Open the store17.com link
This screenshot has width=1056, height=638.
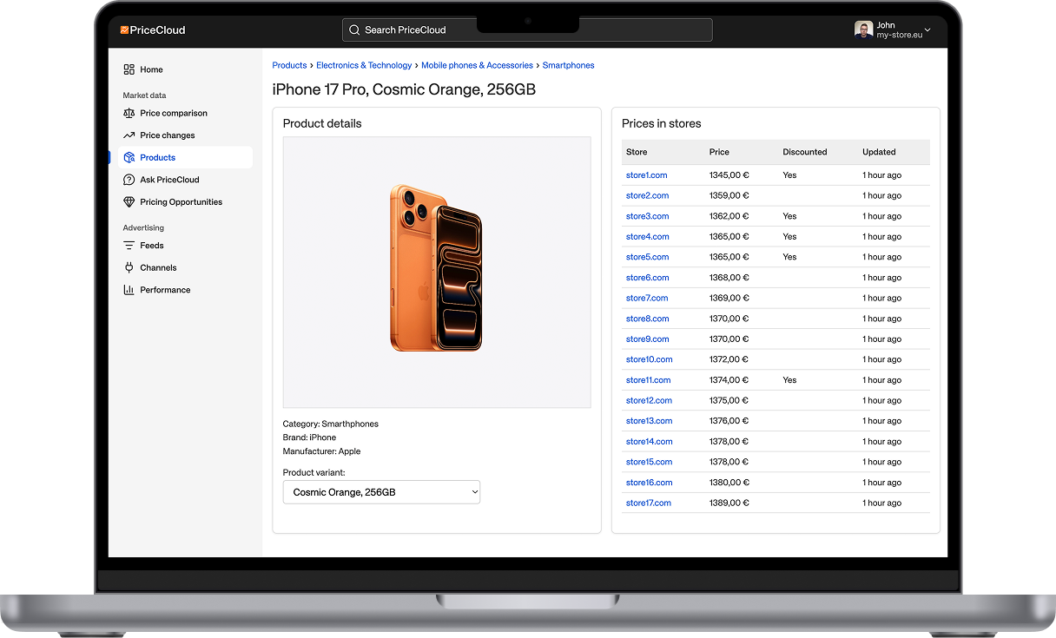pyautogui.click(x=648, y=503)
